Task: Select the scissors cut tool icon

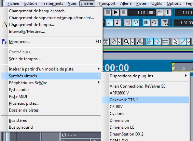Action: coord(106,41)
